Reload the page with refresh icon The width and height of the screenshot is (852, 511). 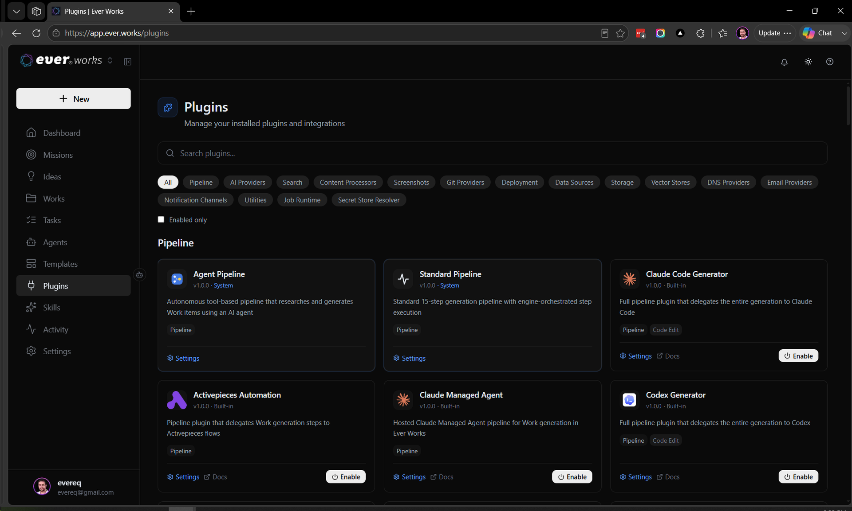point(36,33)
